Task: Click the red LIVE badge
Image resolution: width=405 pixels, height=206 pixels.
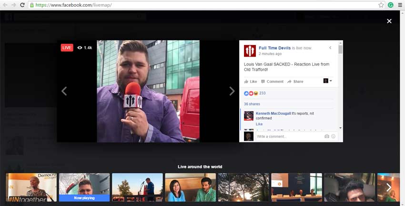Action: tap(67, 47)
